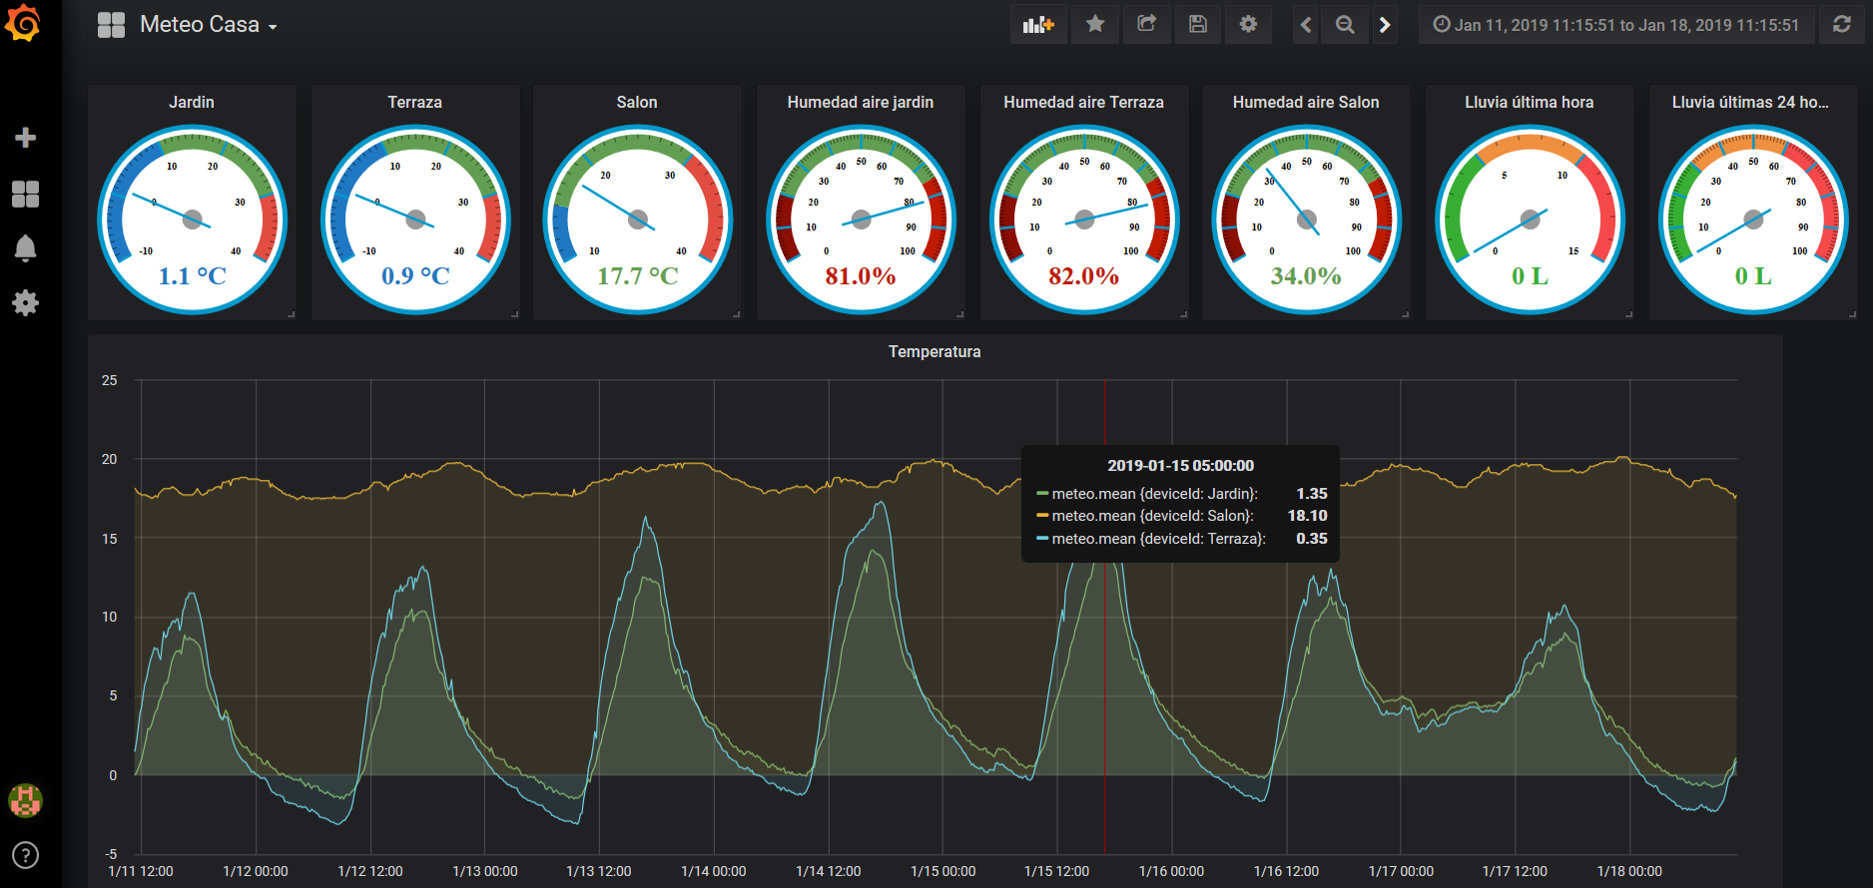Image resolution: width=1873 pixels, height=888 pixels.
Task: Open dashboard settings gear
Action: pyautogui.click(x=1248, y=24)
